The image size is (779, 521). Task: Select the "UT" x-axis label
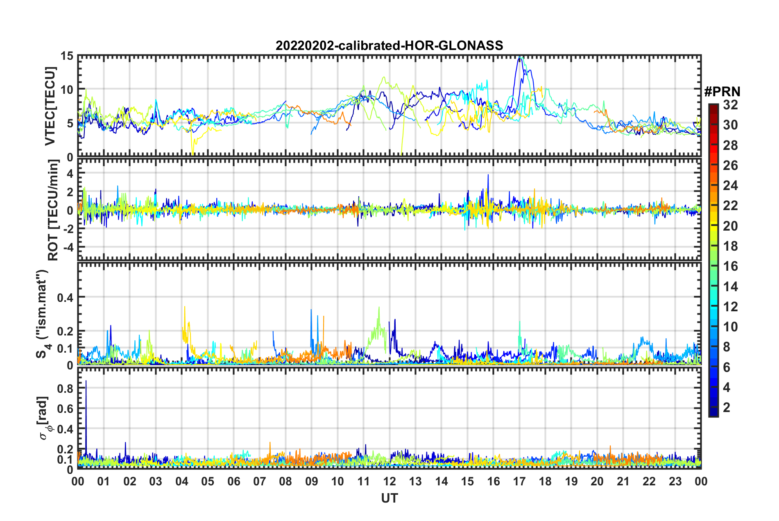click(389, 498)
